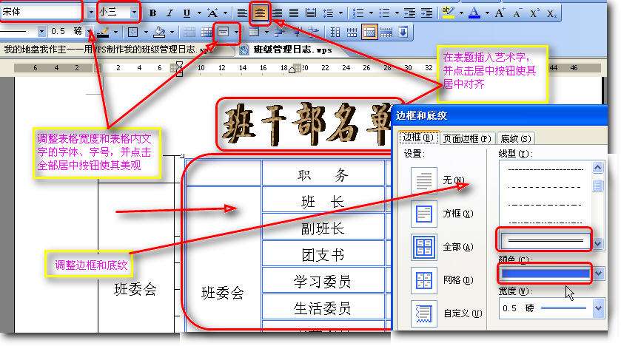Align text left
The width and height of the screenshot is (621, 346).
pos(243,13)
